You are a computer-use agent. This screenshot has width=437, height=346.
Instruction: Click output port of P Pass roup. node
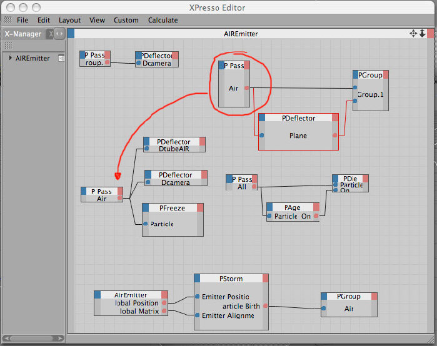coord(108,62)
